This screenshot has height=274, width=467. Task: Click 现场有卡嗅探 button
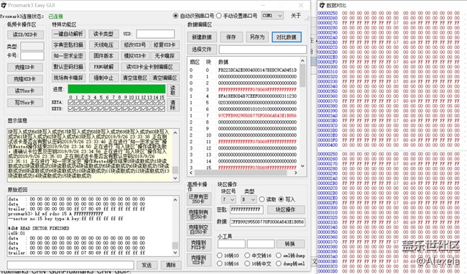(68, 78)
